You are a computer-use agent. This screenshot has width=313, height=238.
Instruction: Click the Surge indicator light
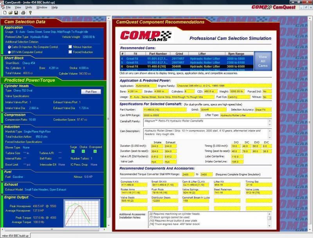tap(73, 151)
